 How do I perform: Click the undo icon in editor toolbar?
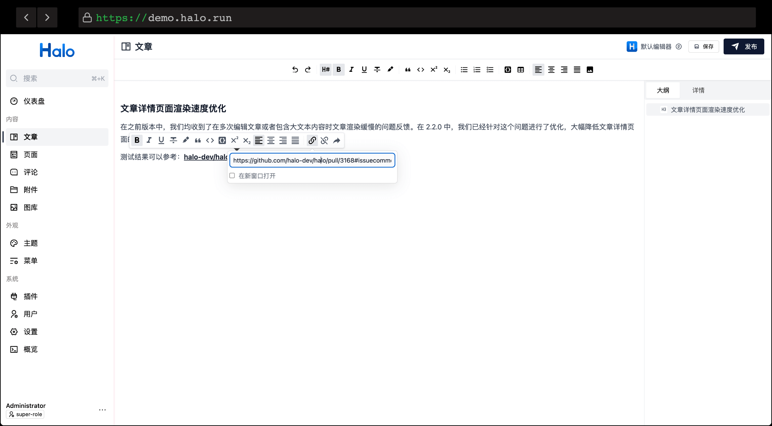(295, 69)
